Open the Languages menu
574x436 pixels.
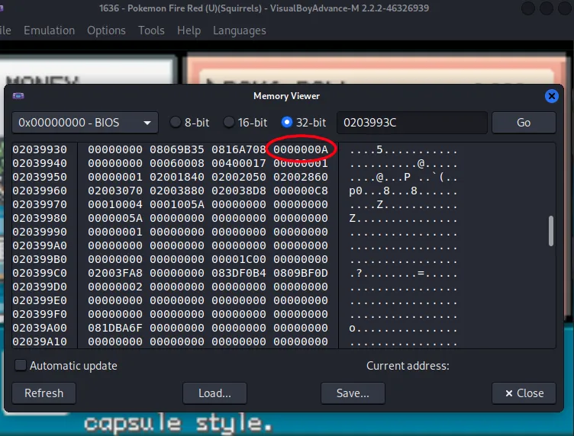(x=240, y=30)
